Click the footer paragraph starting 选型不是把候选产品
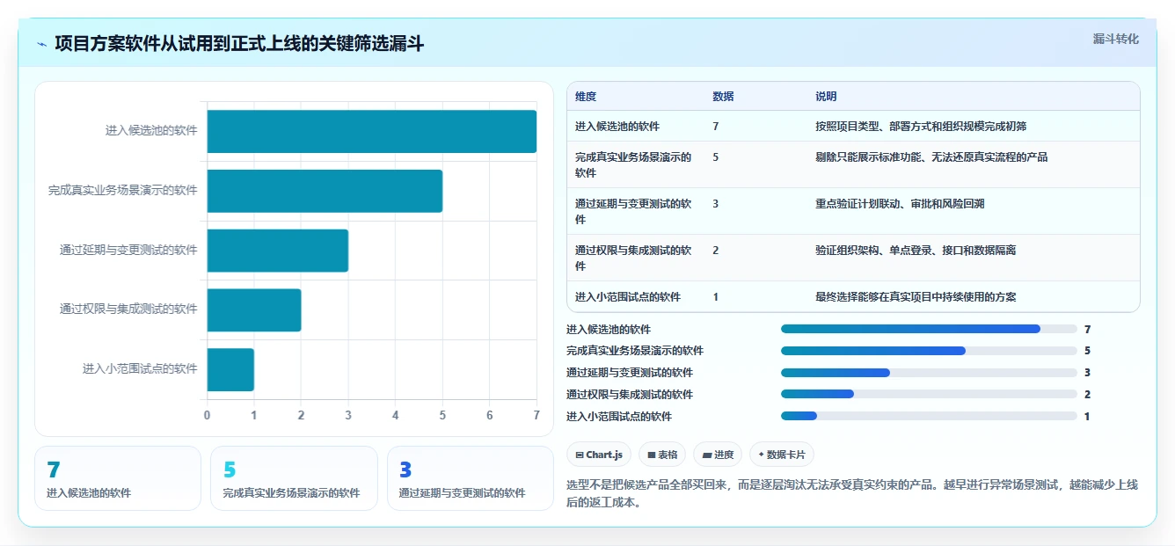 pyautogui.click(x=852, y=494)
